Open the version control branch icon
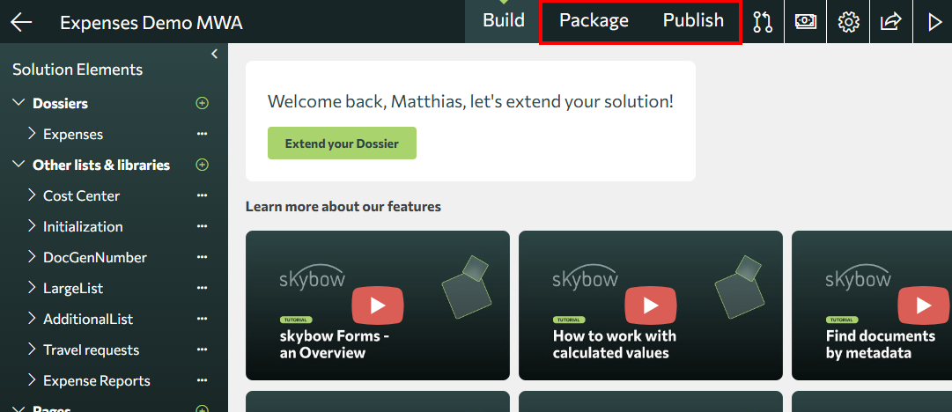The height and width of the screenshot is (412, 952). coord(763,22)
